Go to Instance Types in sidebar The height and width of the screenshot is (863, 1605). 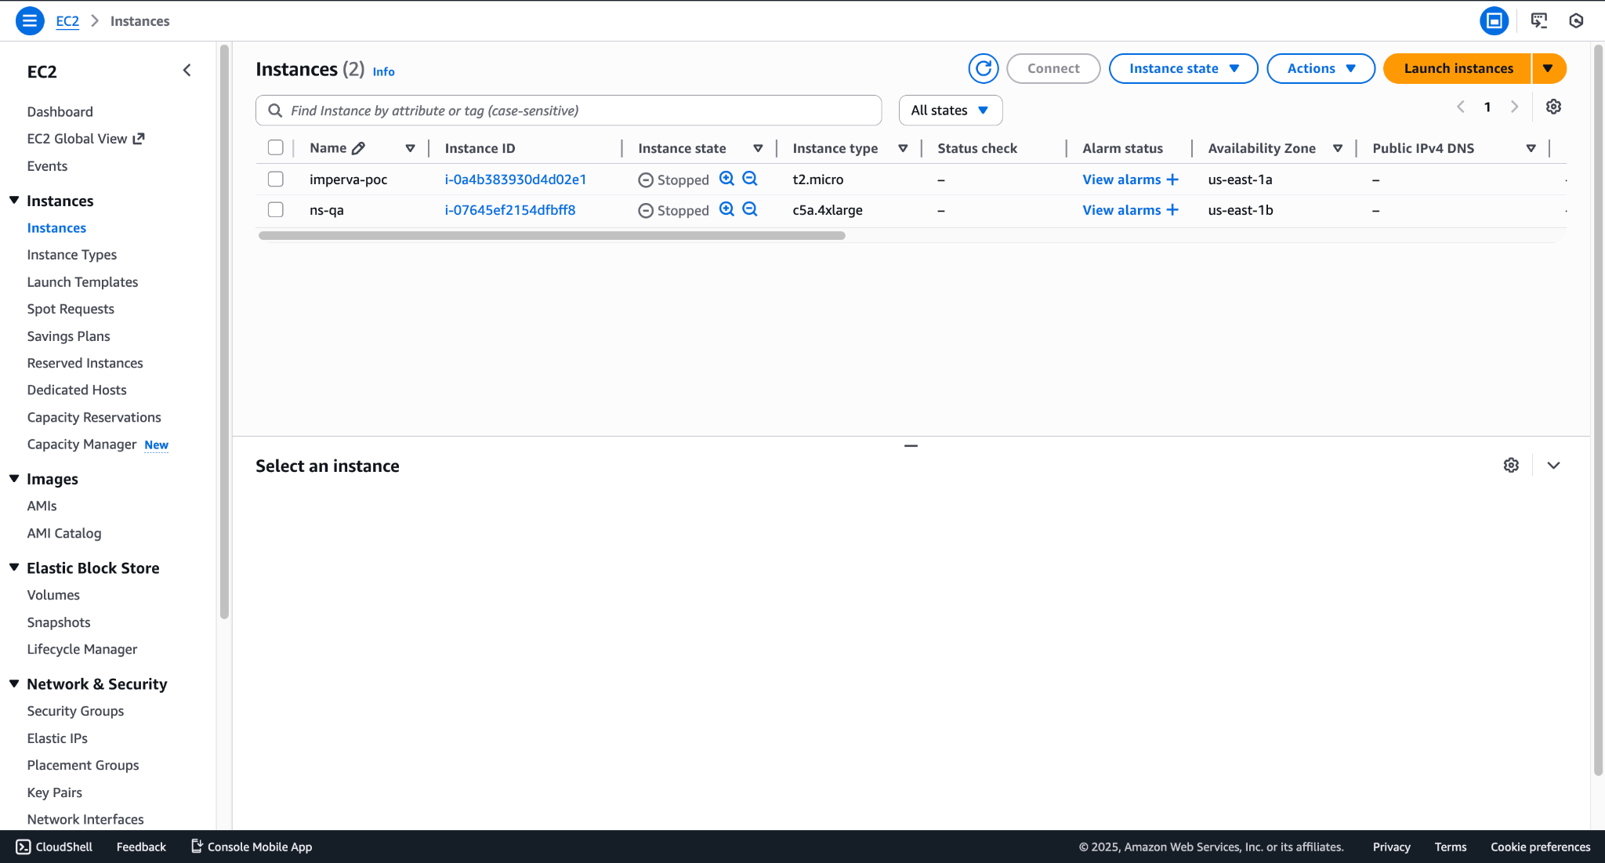[x=71, y=255]
